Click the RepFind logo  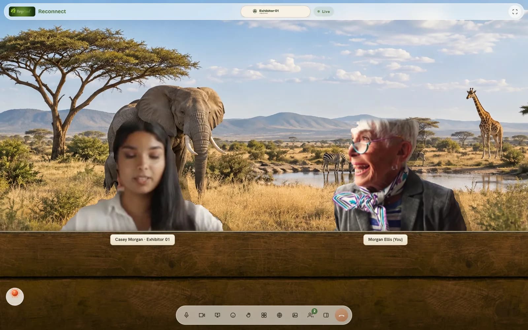click(22, 11)
